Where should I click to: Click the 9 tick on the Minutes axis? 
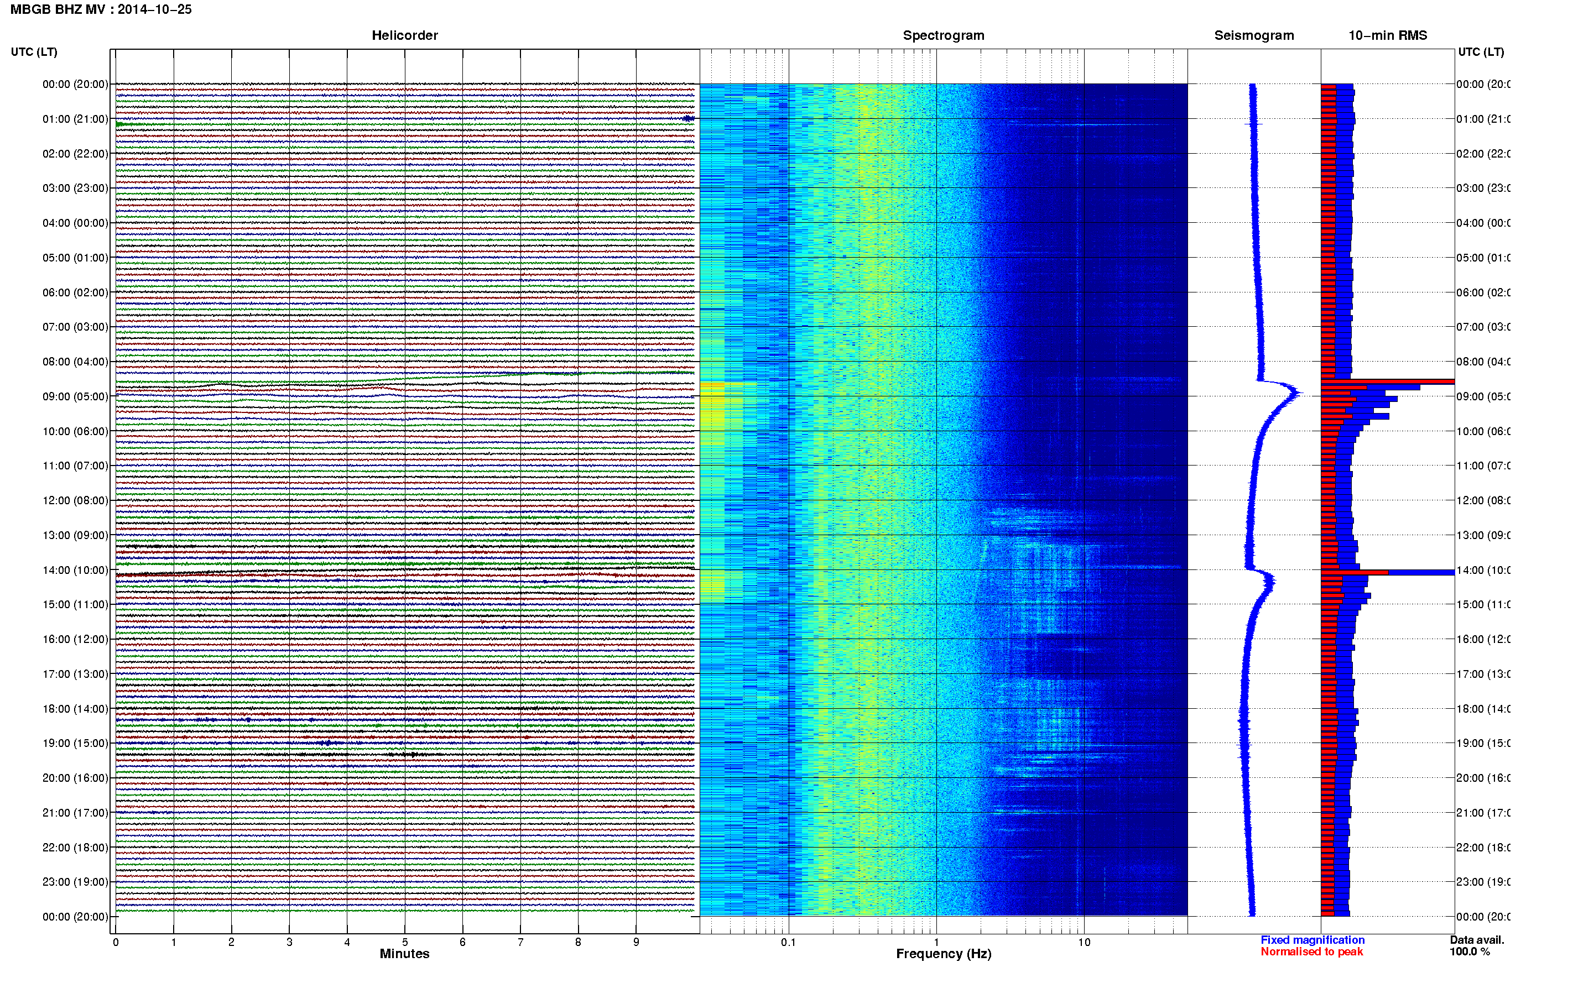click(636, 942)
